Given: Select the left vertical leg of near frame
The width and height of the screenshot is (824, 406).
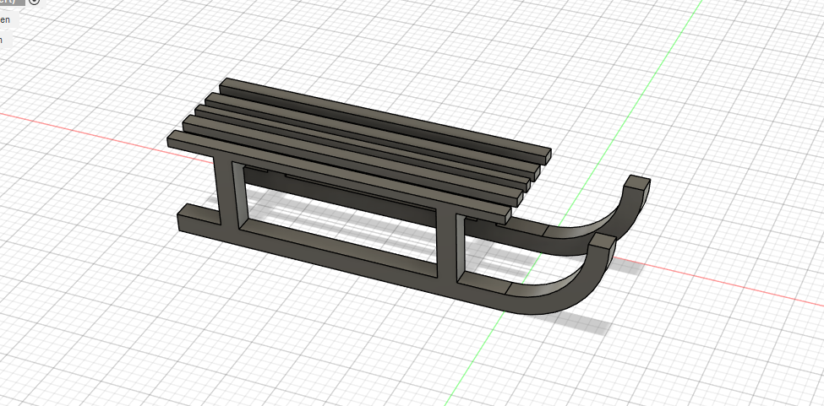Looking at the screenshot, I should coord(226,190).
